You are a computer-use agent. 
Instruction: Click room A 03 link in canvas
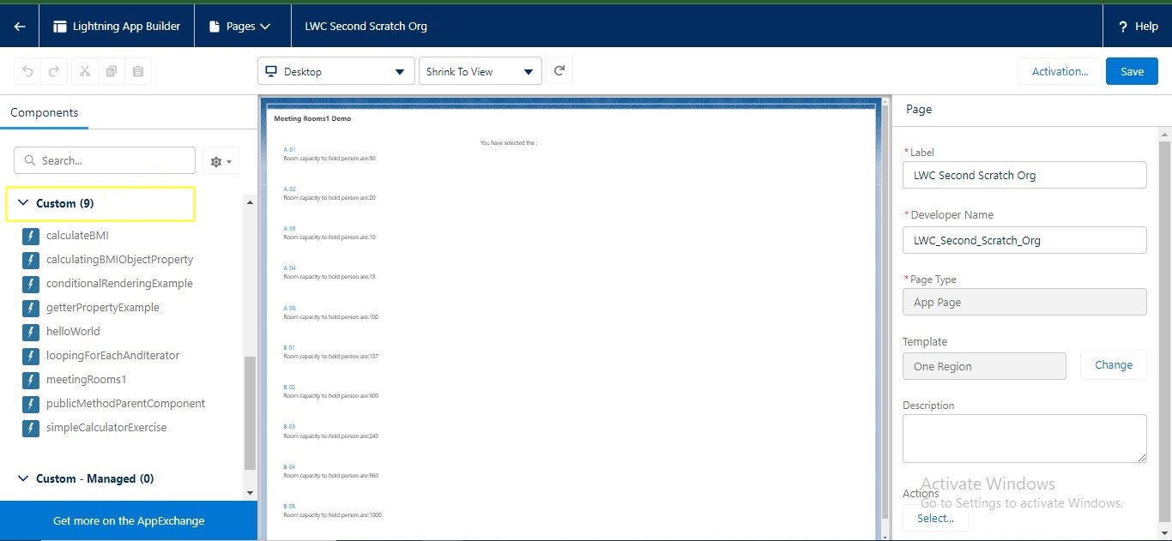[289, 229]
